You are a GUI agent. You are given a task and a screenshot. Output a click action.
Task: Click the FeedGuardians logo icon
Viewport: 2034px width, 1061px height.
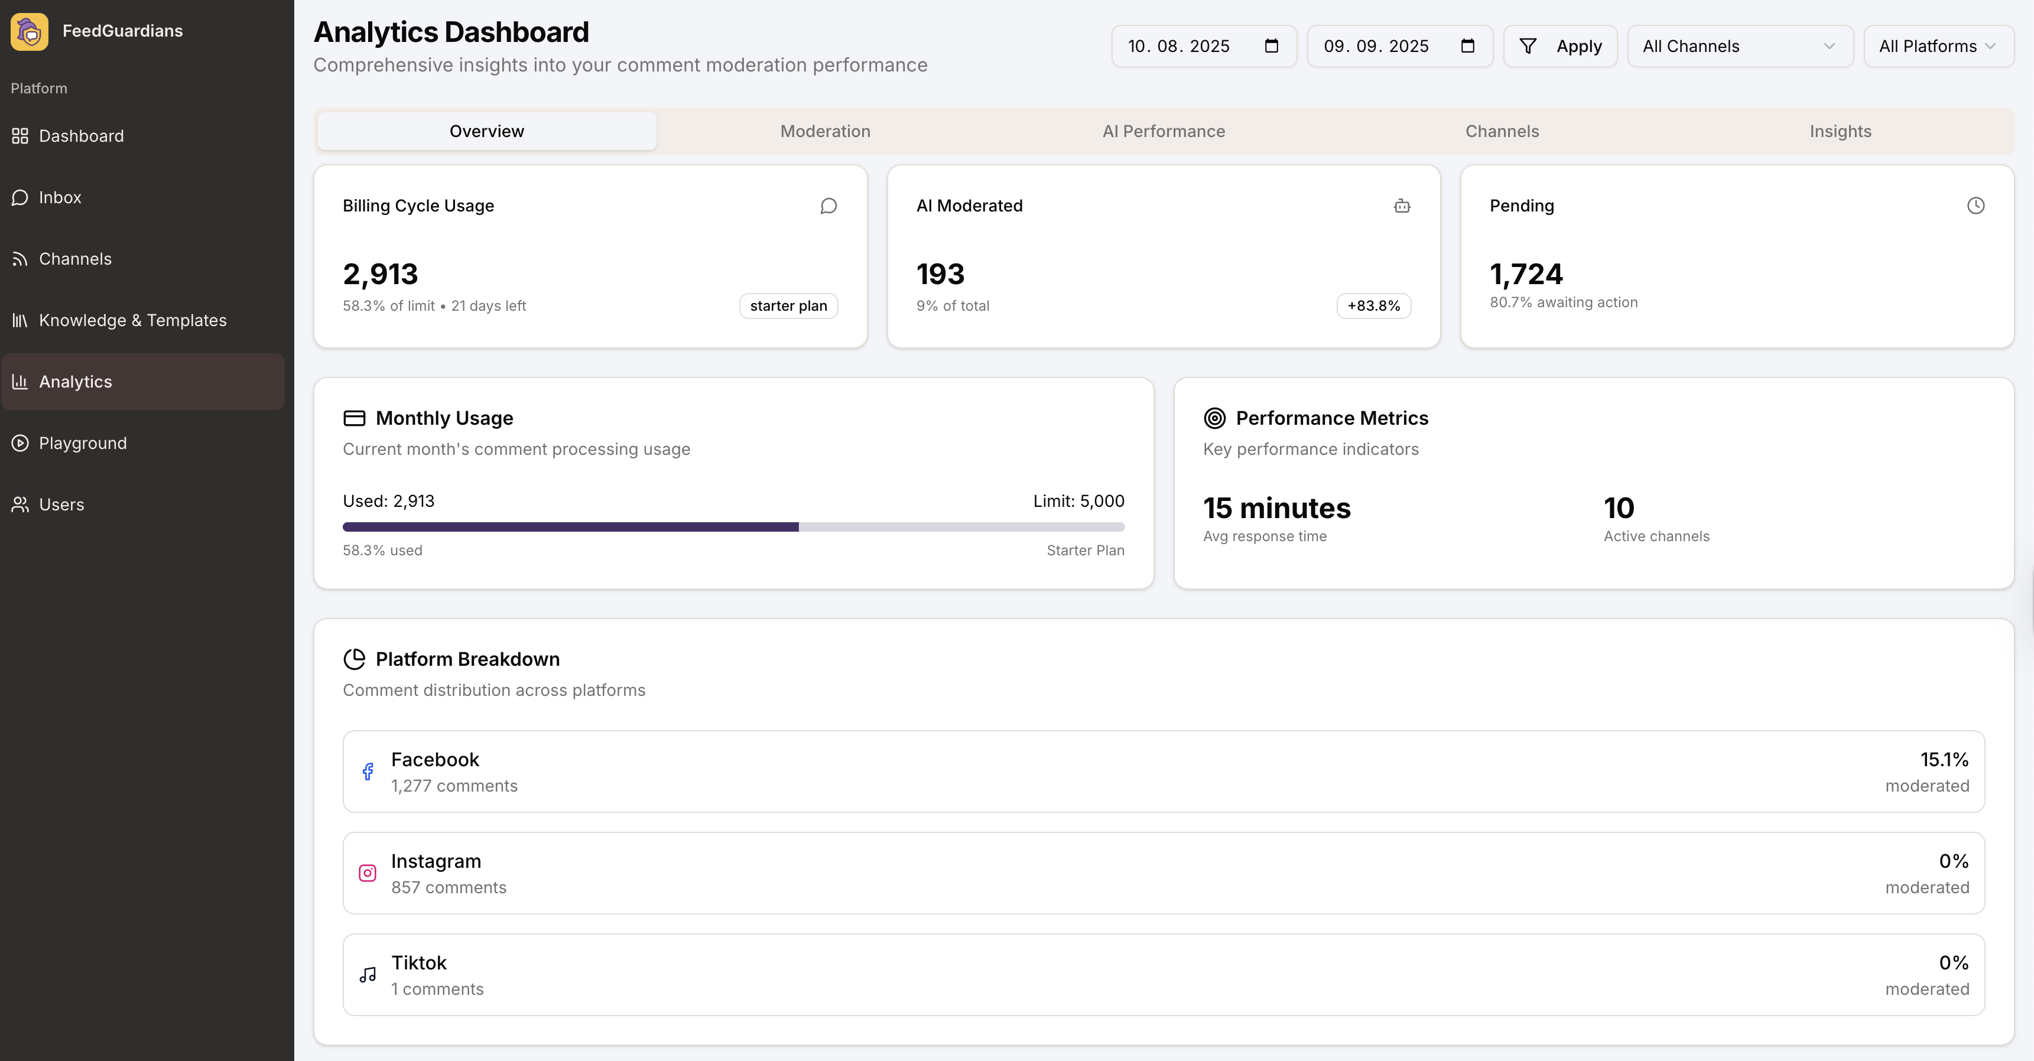(x=29, y=31)
